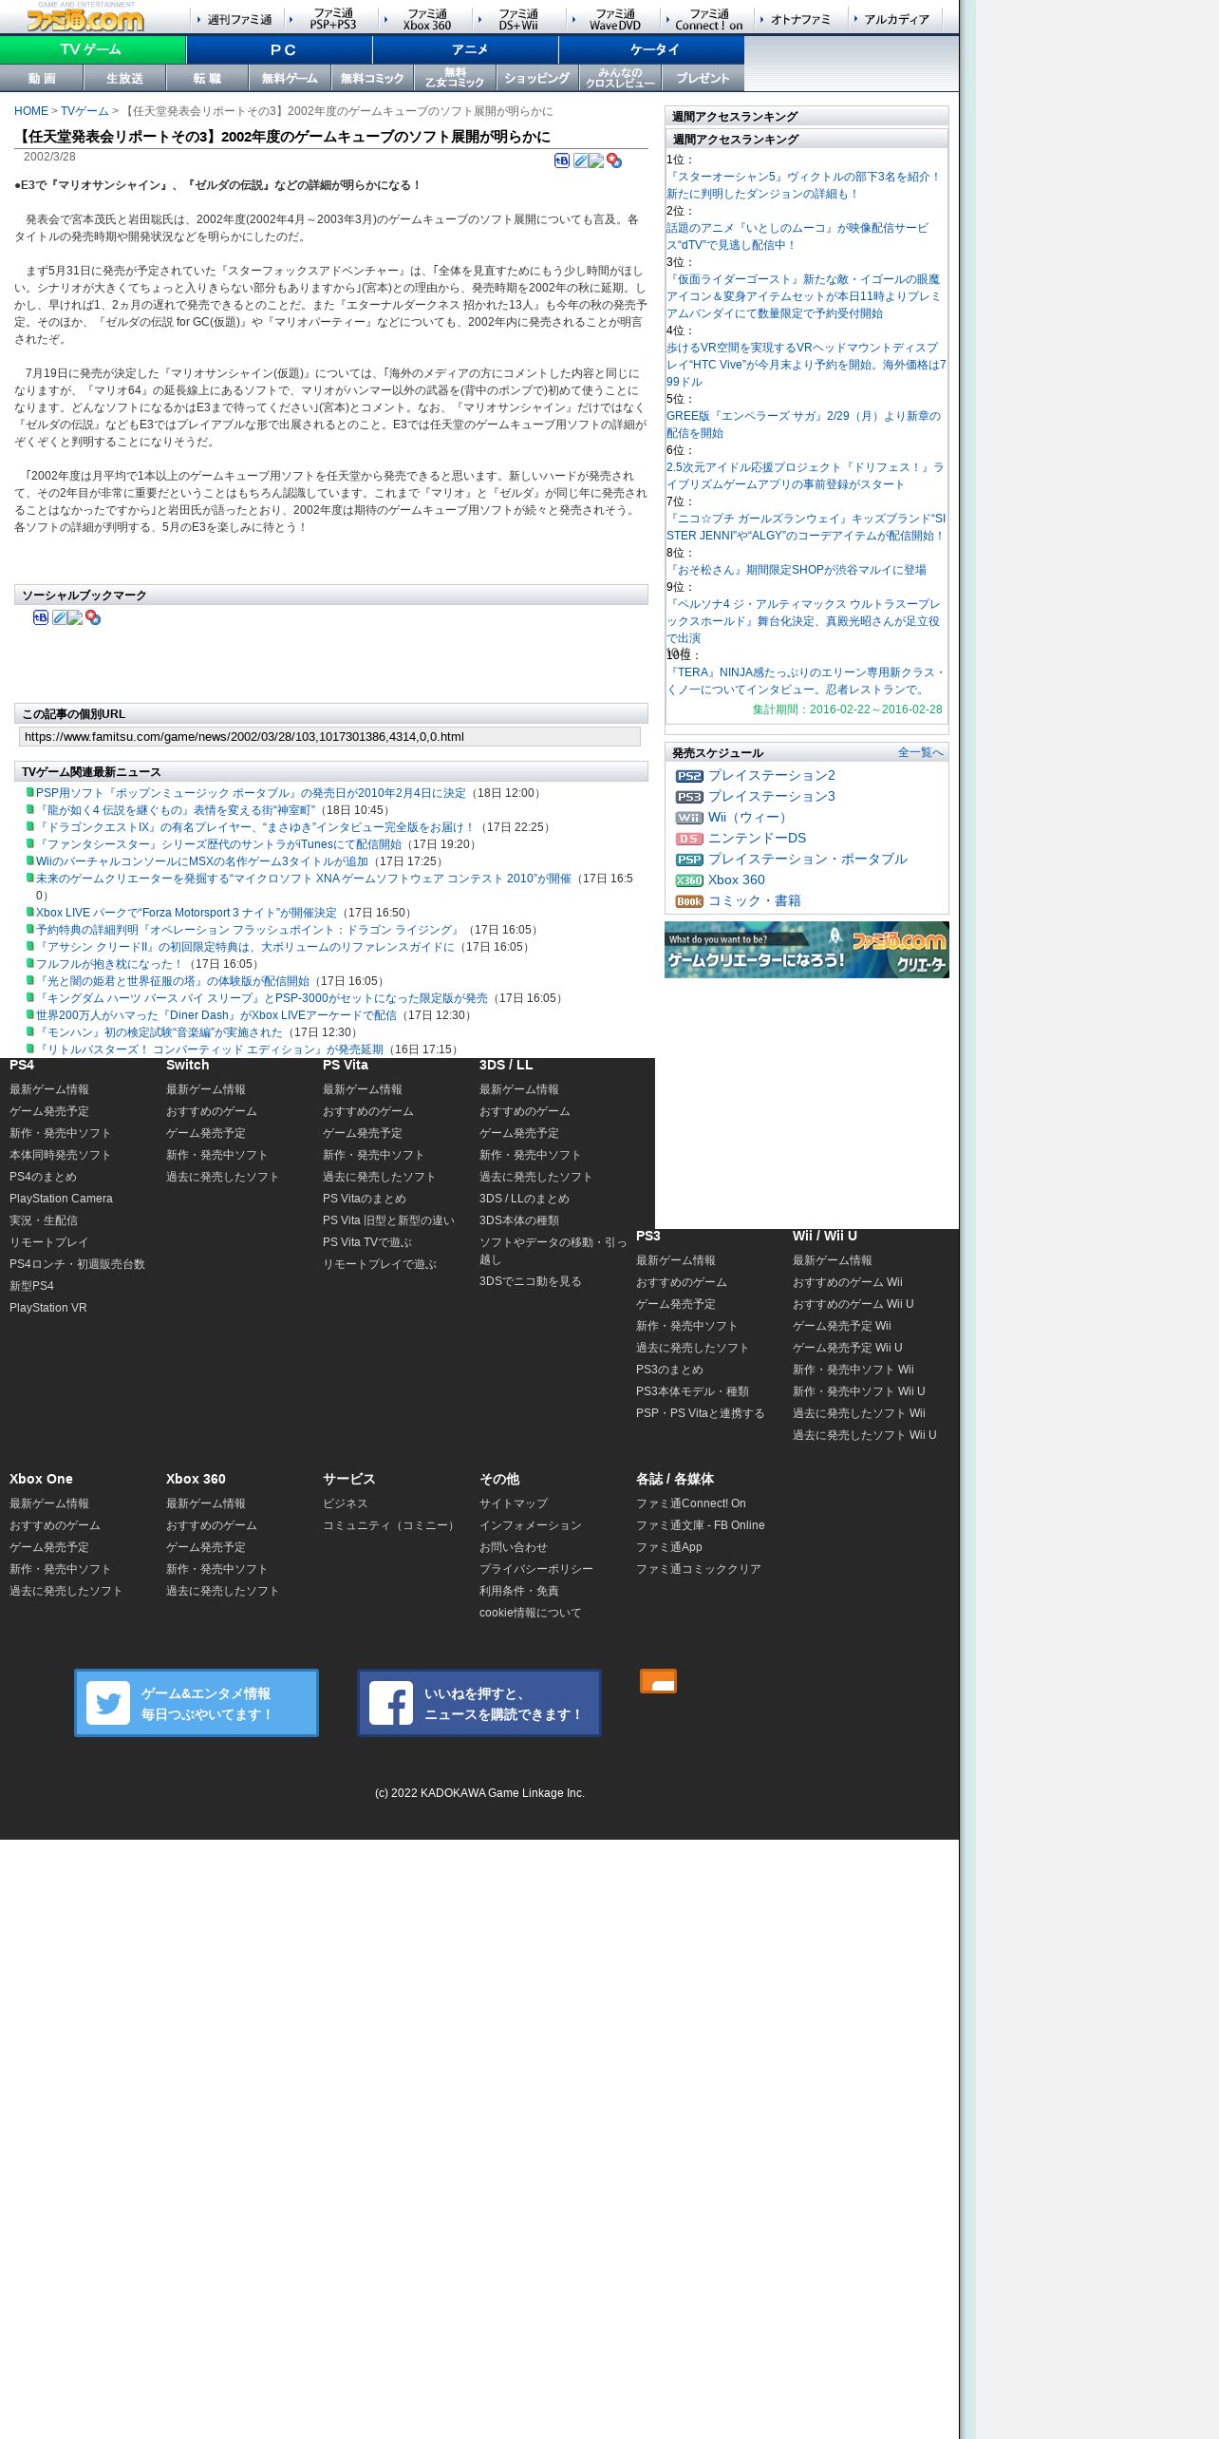Image resolution: width=1219 pixels, height=2439 pixels.
Task: Open the 無料ゲーム menu item
Action: [290, 78]
